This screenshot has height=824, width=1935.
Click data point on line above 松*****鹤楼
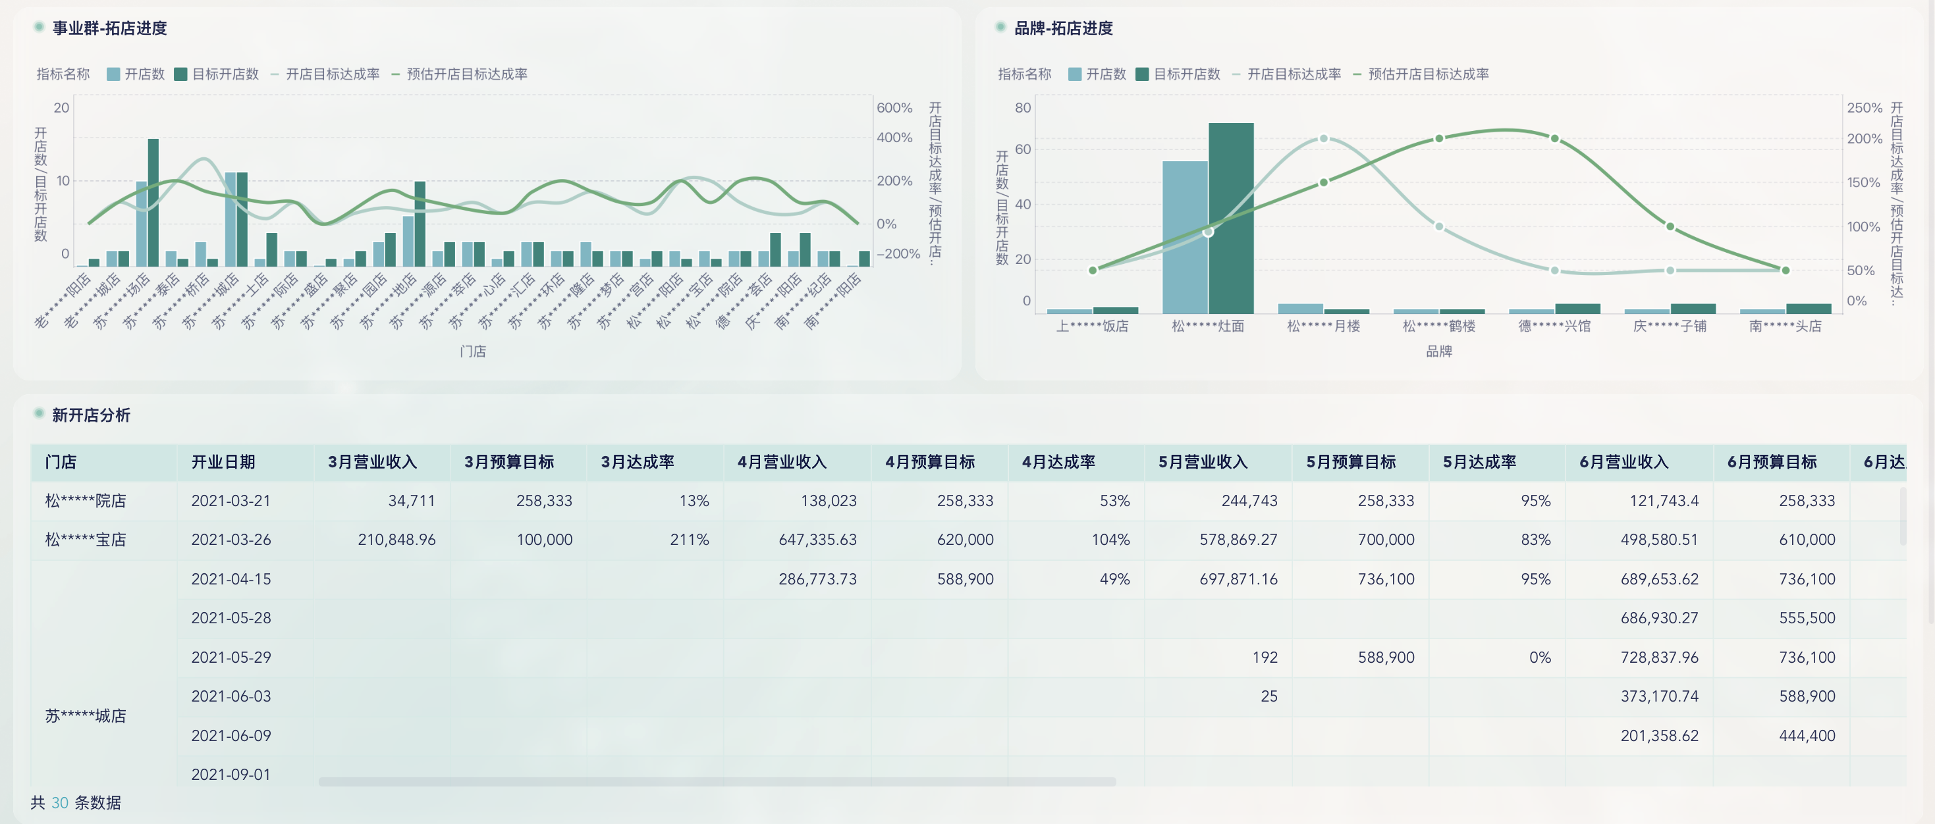click(1438, 138)
